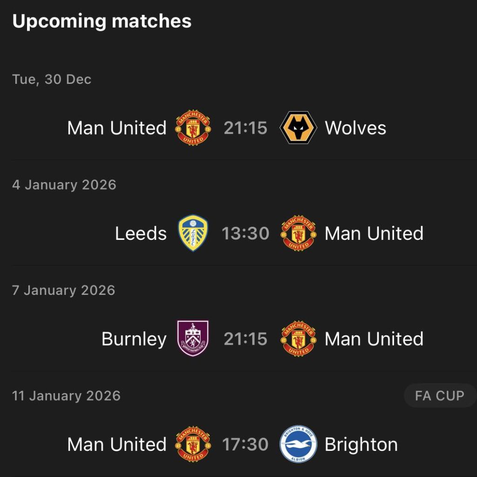
Task: Click the Burnley crest icon
Action: pos(193,339)
